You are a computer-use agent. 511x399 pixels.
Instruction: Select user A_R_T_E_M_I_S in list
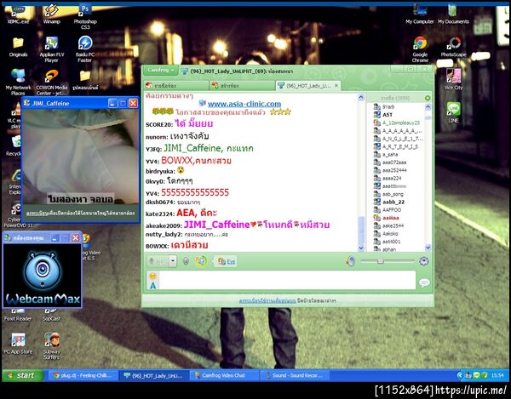(x=400, y=146)
